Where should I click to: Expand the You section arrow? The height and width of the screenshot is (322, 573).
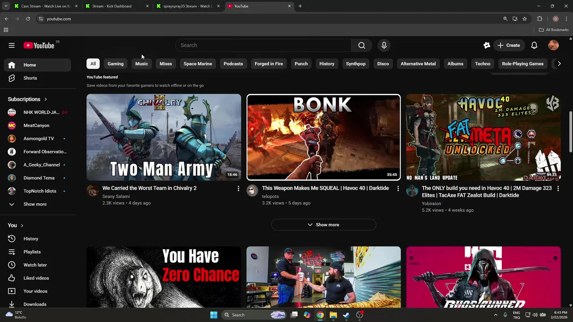[x=21, y=225]
